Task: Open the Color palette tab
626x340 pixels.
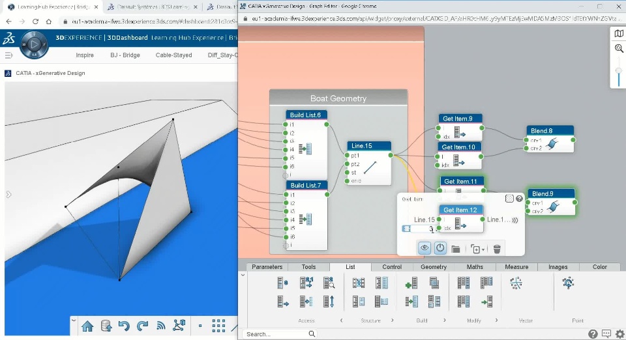Action: pos(600,267)
